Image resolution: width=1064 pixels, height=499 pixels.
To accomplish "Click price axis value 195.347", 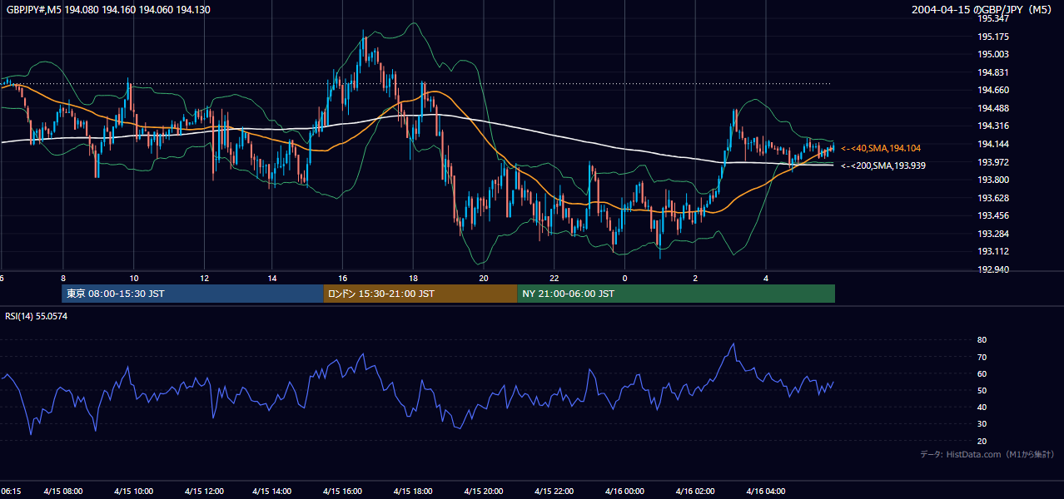I will click(x=993, y=18).
